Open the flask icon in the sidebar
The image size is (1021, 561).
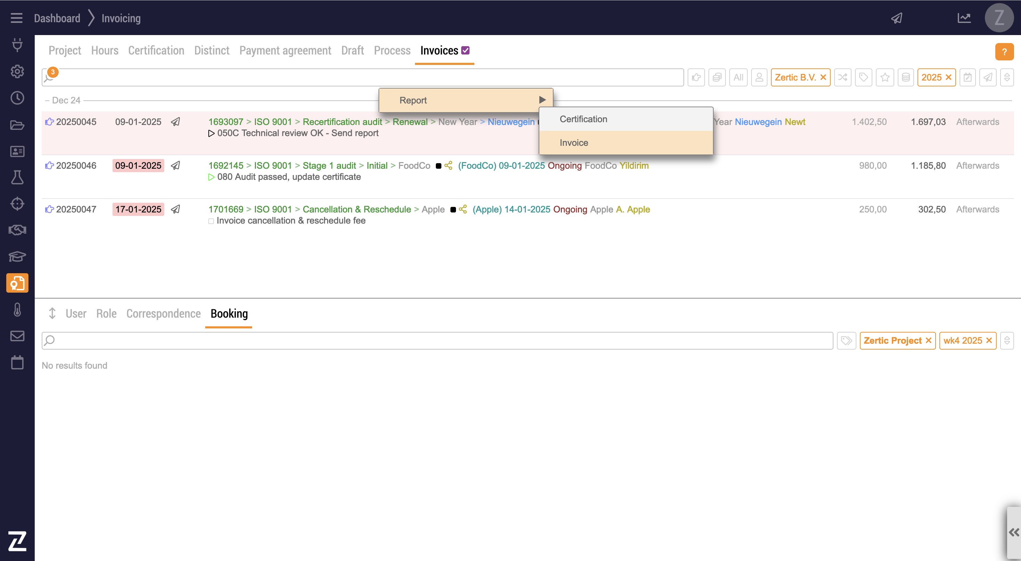(x=17, y=177)
